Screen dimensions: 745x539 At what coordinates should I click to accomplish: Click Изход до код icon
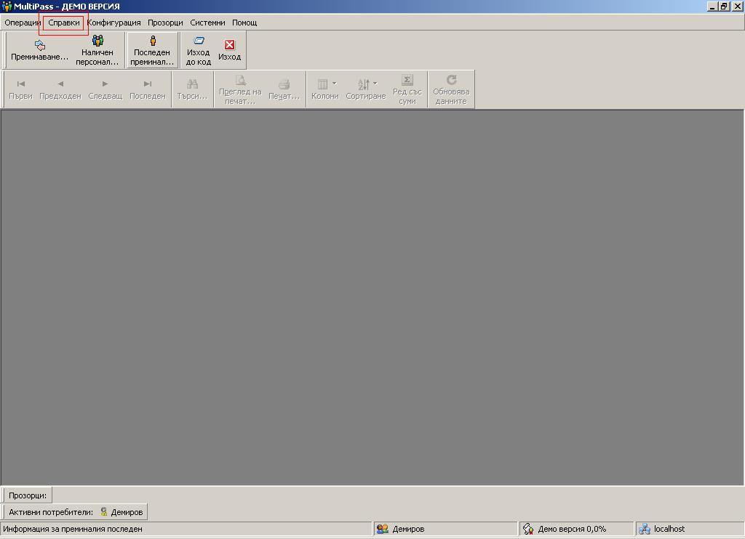(199, 41)
